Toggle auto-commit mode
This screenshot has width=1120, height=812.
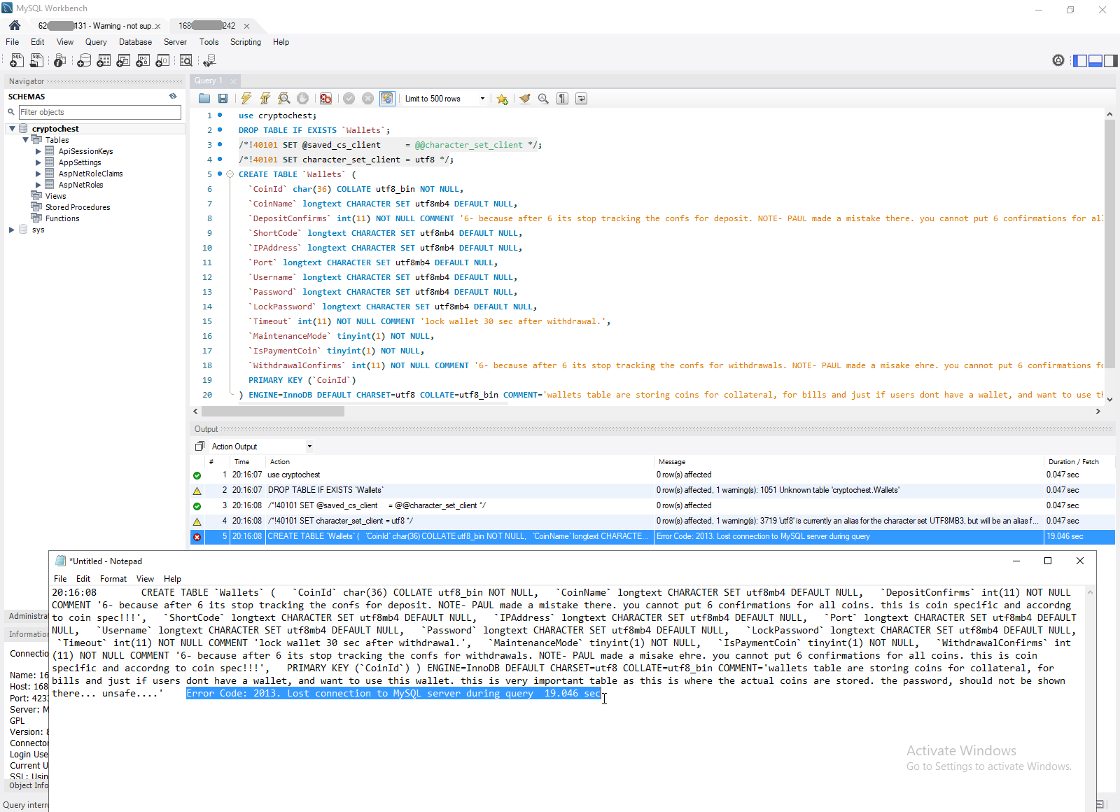[387, 99]
